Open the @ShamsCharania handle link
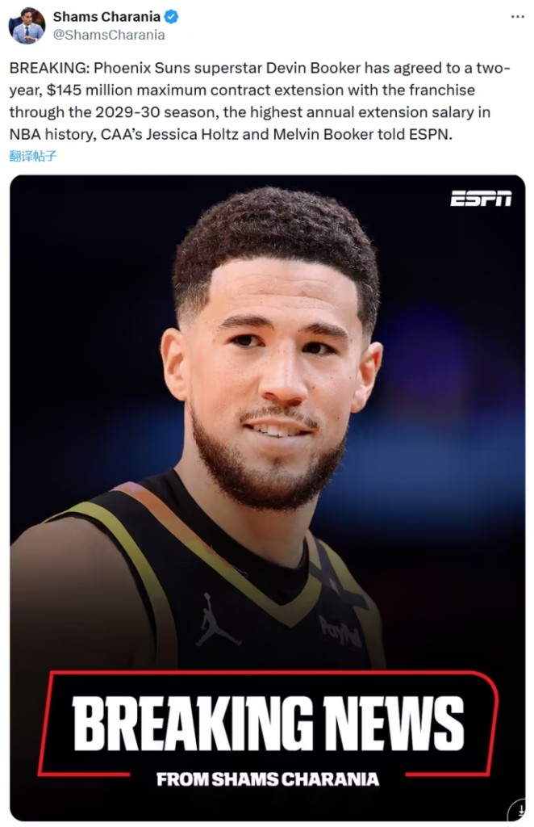 pos(109,35)
